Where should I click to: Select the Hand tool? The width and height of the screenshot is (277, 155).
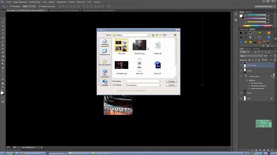(x=3, y=83)
